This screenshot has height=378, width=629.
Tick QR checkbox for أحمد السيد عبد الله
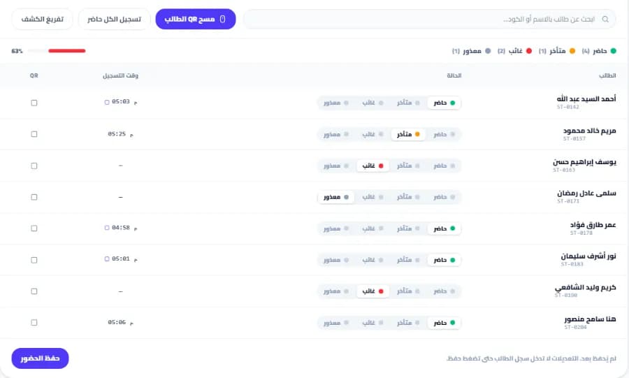tap(34, 103)
